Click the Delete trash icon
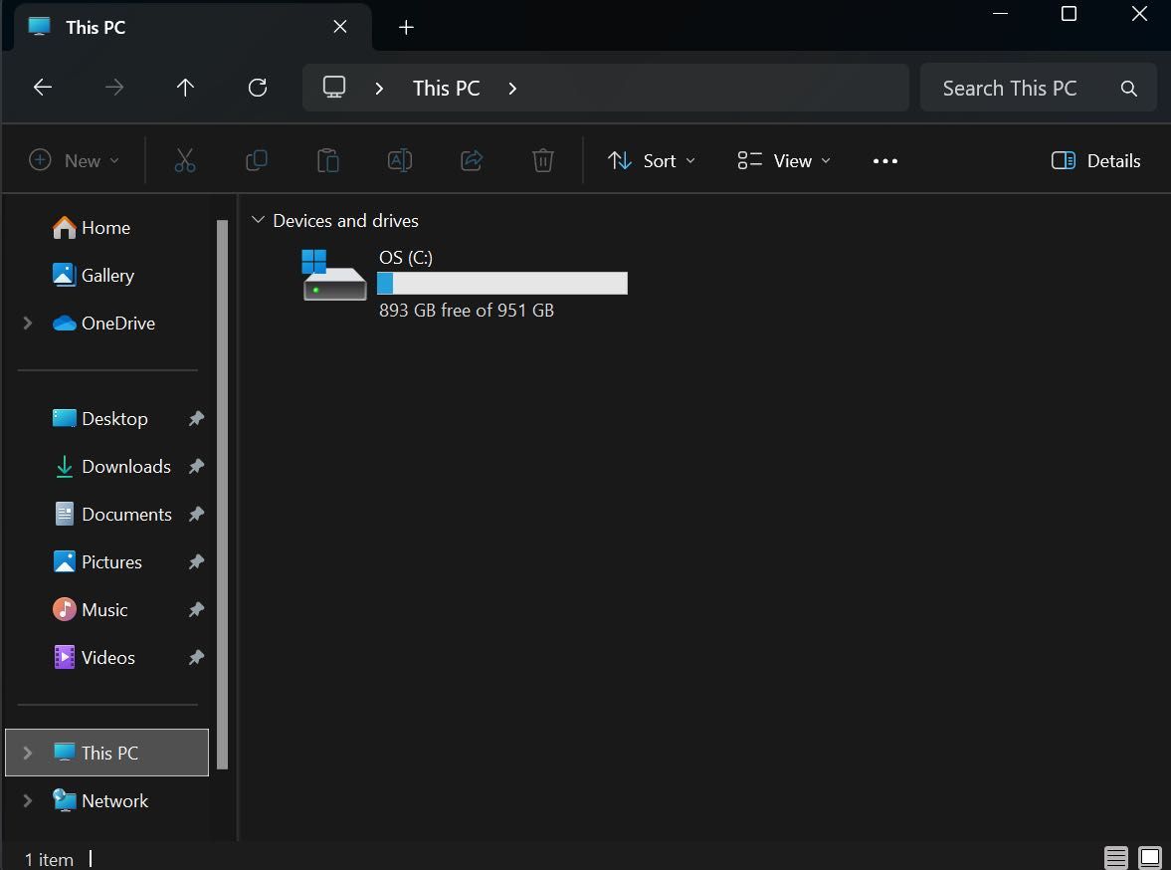Viewport: 1171px width, 870px height. (x=543, y=160)
